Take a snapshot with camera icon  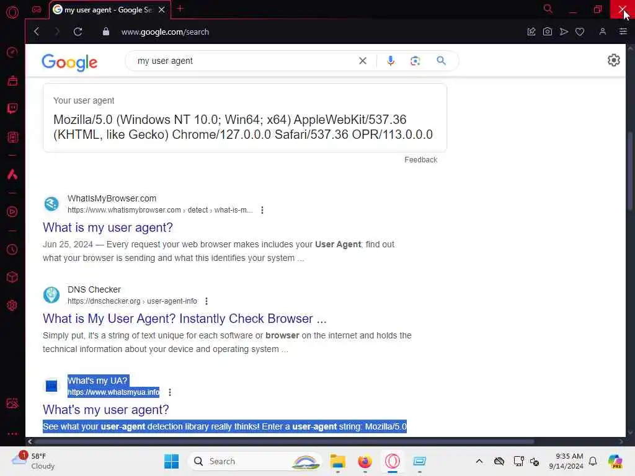click(548, 32)
